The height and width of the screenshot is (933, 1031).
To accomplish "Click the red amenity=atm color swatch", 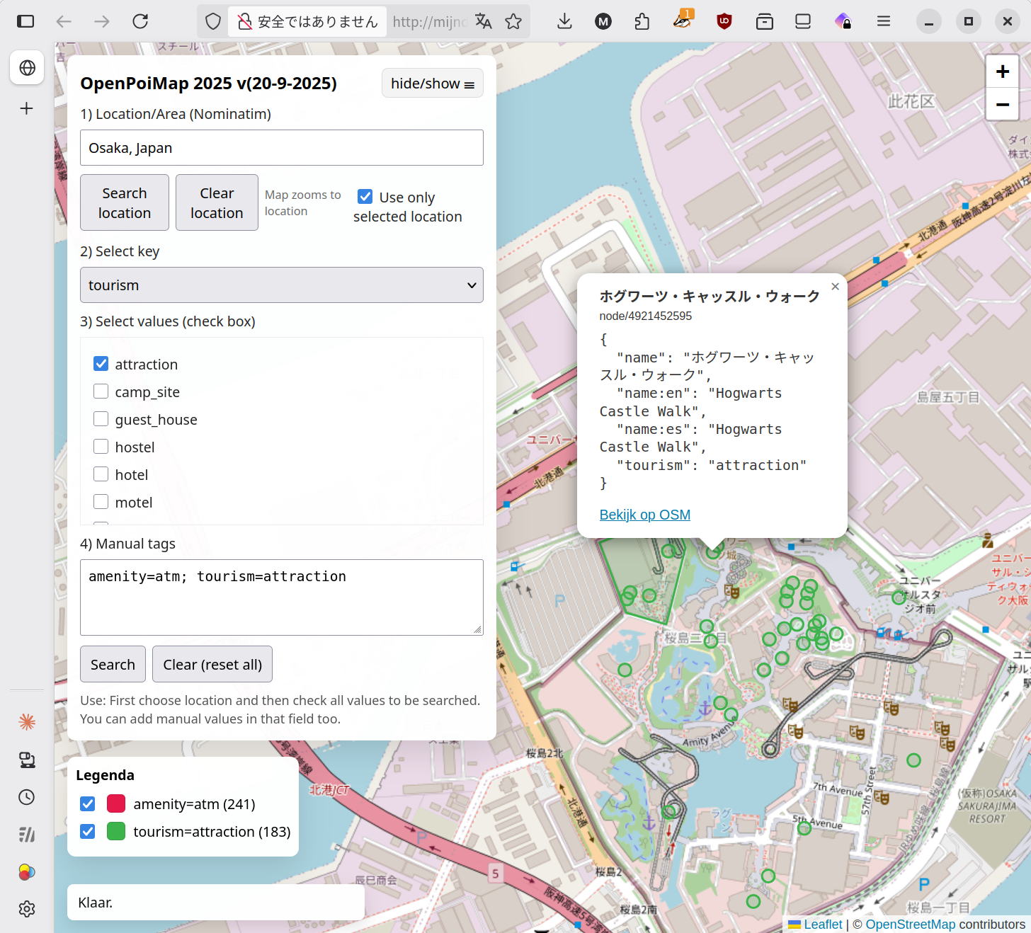I will [x=116, y=803].
